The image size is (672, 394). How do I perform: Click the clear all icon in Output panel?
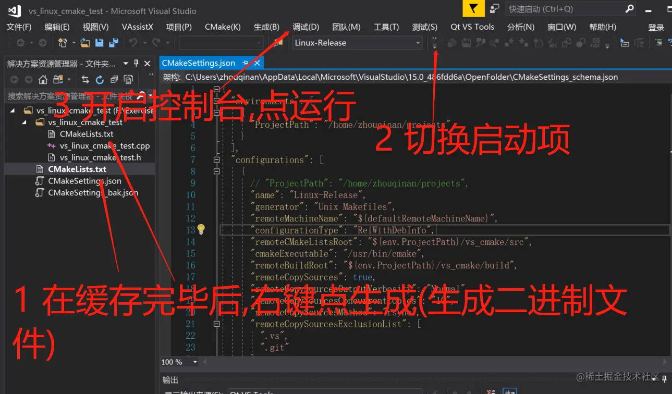[490, 391]
